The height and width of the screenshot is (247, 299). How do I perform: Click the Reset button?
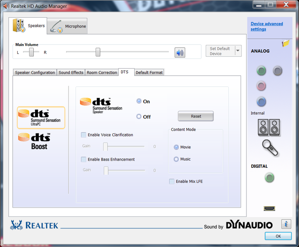(x=196, y=116)
